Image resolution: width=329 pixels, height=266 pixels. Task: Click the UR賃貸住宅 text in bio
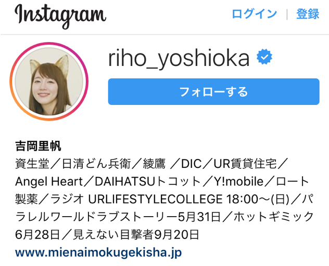point(245,164)
